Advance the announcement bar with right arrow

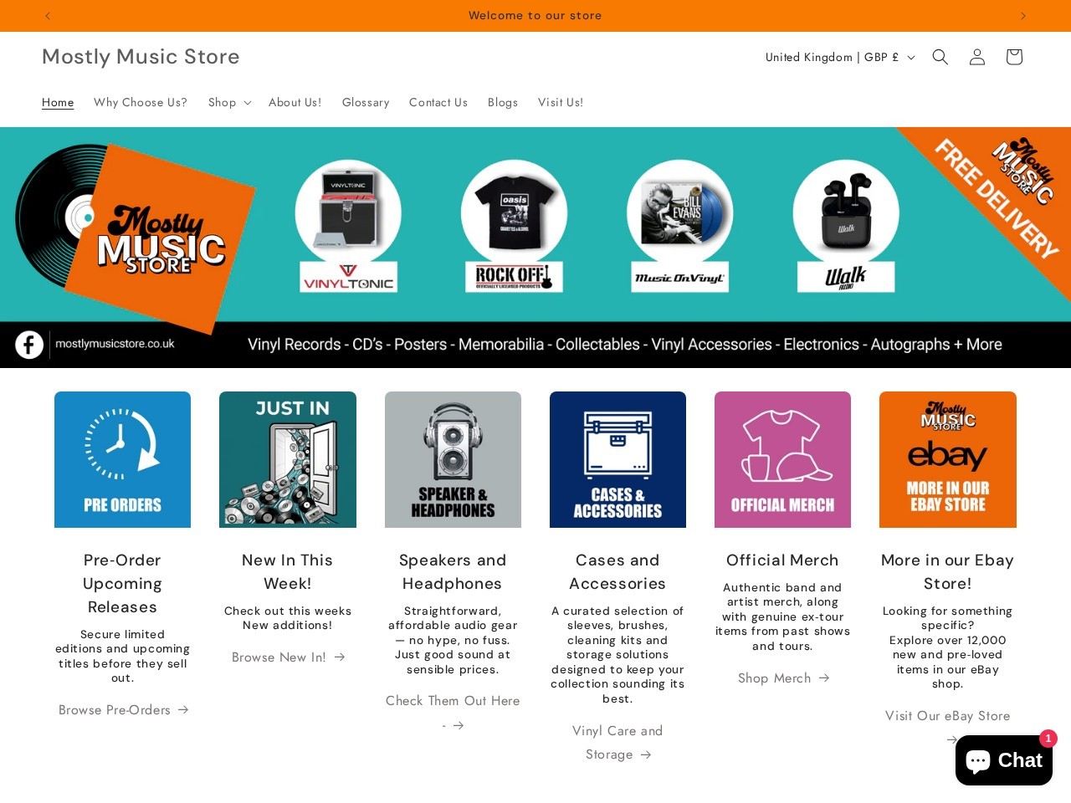point(1023,15)
